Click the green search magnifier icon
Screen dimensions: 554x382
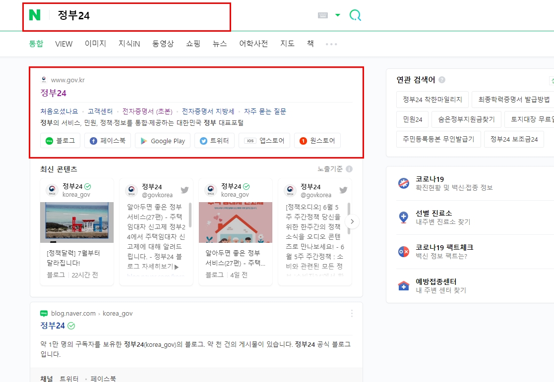(x=355, y=15)
